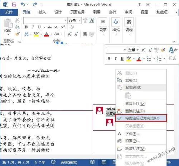The height and width of the screenshot is (166, 179).
Task: Select the Format Painter brush in ribbon
Action: tap(17, 34)
